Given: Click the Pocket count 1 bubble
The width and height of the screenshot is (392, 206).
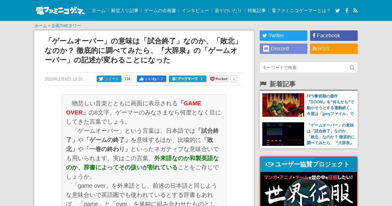Looking at the screenshot, I should point(234,79).
